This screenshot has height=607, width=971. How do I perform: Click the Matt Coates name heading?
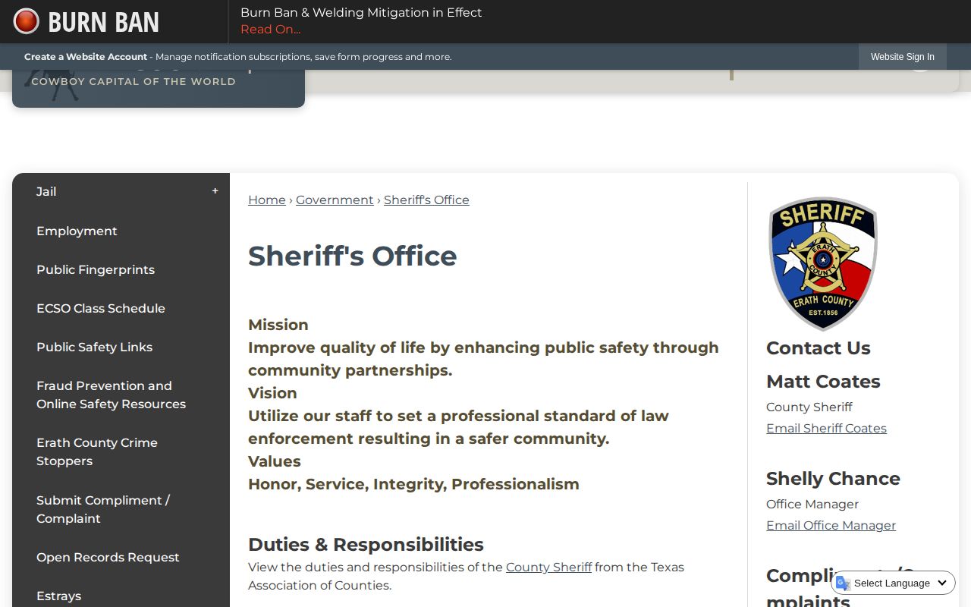pos(823,381)
